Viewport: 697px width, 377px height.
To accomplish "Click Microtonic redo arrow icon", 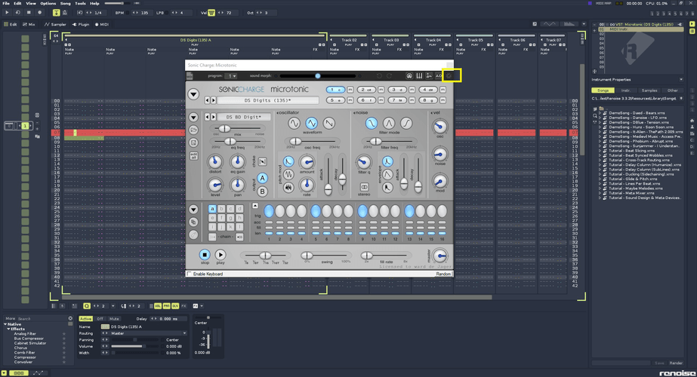I will pos(389,76).
